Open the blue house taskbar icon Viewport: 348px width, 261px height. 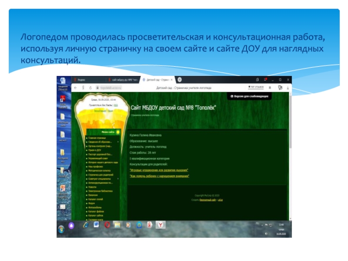point(139,225)
